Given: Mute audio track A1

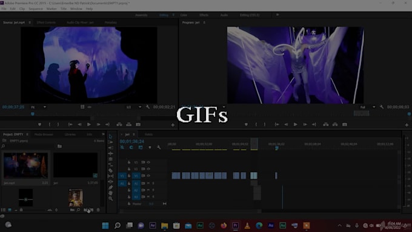Looking at the screenshot, I should (x=148, y=183).
